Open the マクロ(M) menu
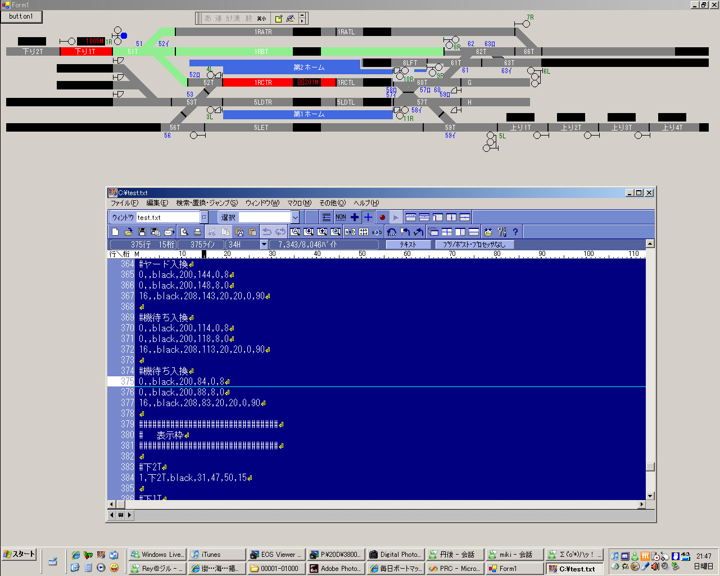This screenshot has width=720, height=576. point(299,203)
